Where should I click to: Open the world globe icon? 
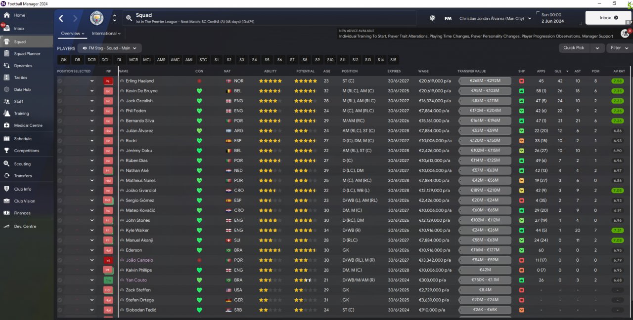pos(433,18)
